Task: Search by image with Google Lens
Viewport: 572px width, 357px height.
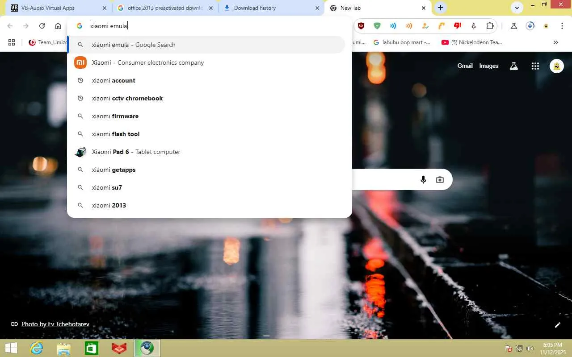Action: (440, 179)
